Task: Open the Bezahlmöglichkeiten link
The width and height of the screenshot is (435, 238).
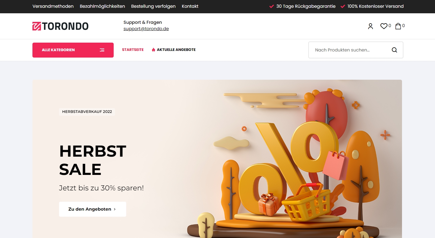Action: pos(102,6)
